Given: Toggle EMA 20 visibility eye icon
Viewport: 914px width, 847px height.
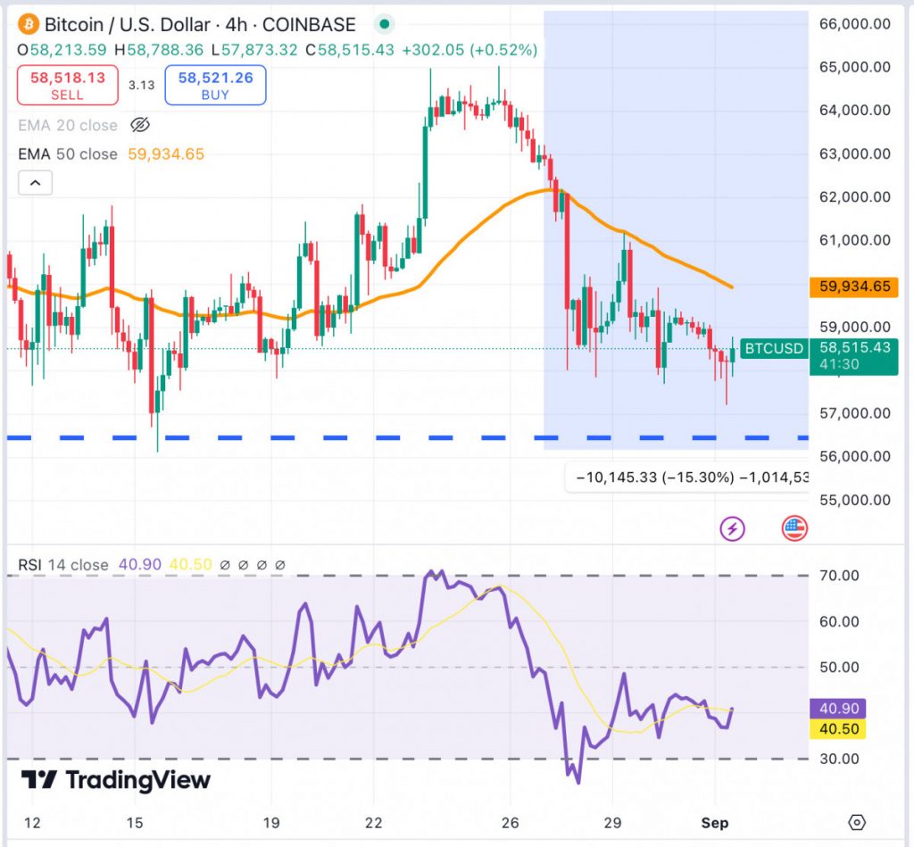Looking at the screenshot, I should (x=140, y=125).
